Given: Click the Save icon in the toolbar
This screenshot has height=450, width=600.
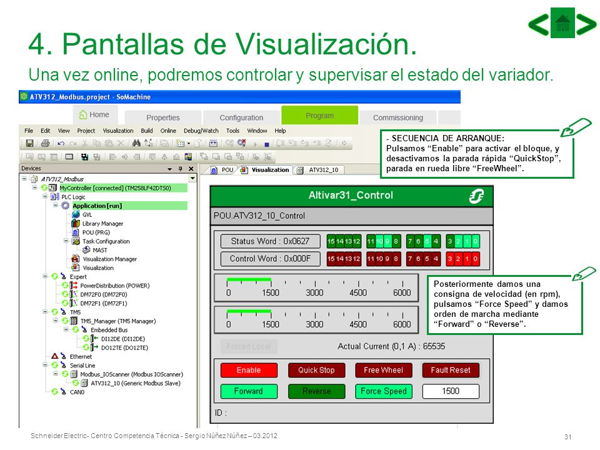Looking at the screenshot, I should pos(29,143).
